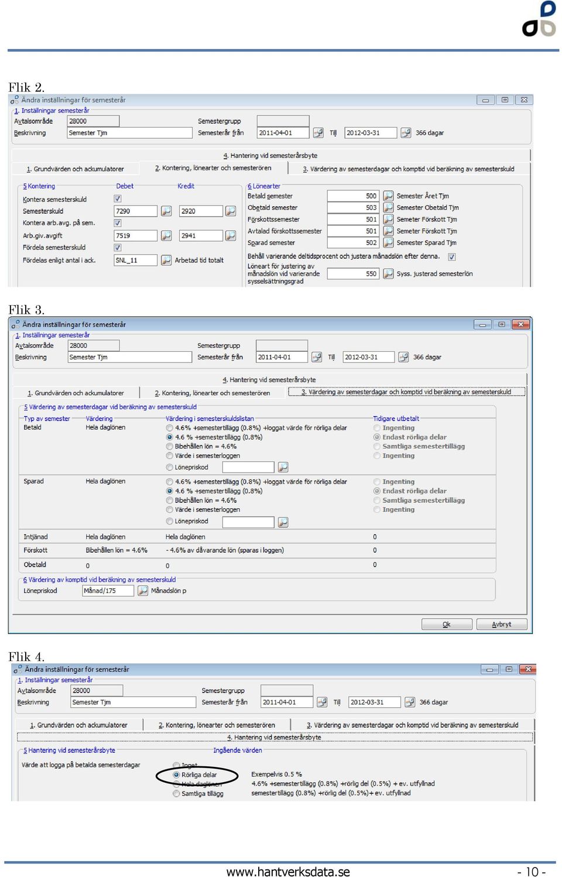Open Grundvärden och ackumulatorer tab in Flik 2 window

coord(75,169)
